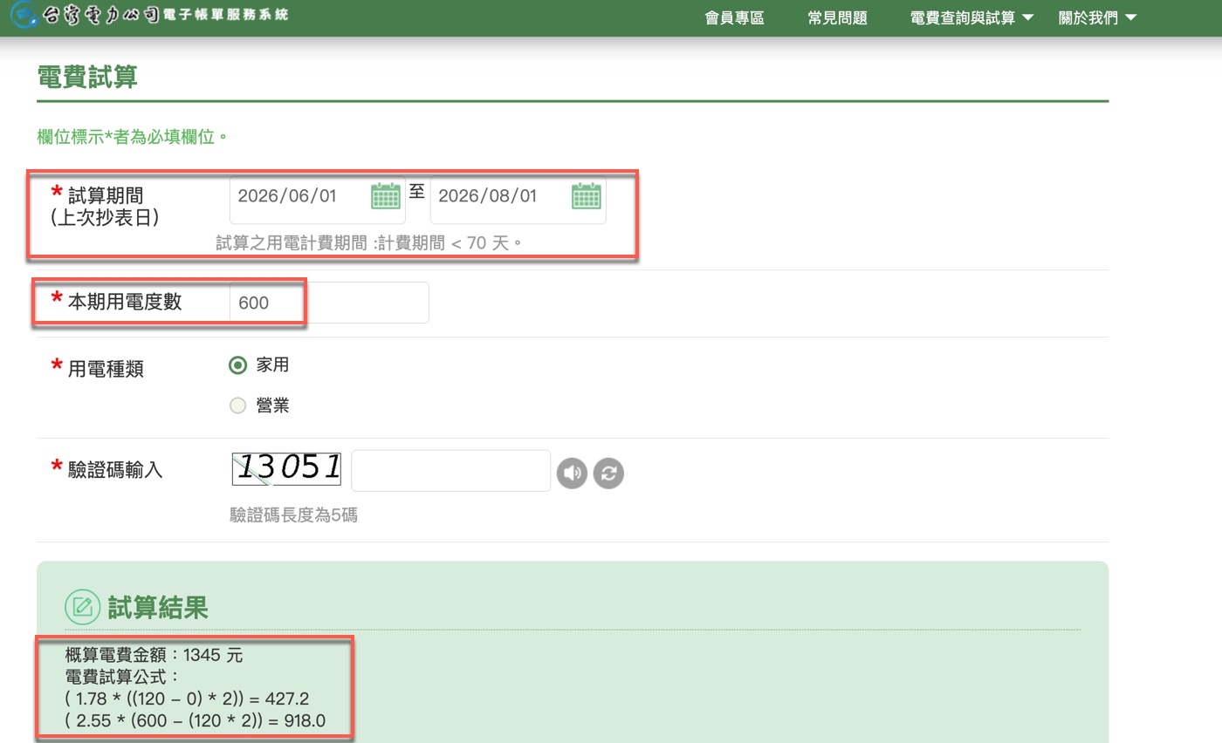Click the 本期用電度數 field showing 600
The width and height of the screenshot is (1222, 743).
pyautogui.click(x=266, y=302)
